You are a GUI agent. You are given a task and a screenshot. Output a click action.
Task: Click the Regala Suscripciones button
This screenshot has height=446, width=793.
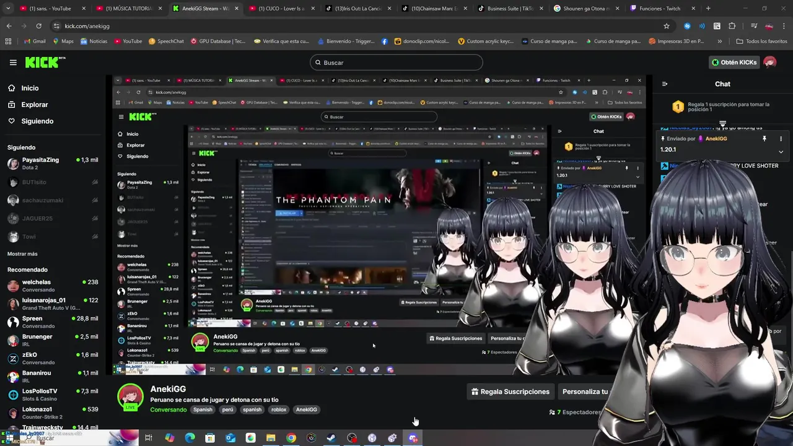pos(510,391)
